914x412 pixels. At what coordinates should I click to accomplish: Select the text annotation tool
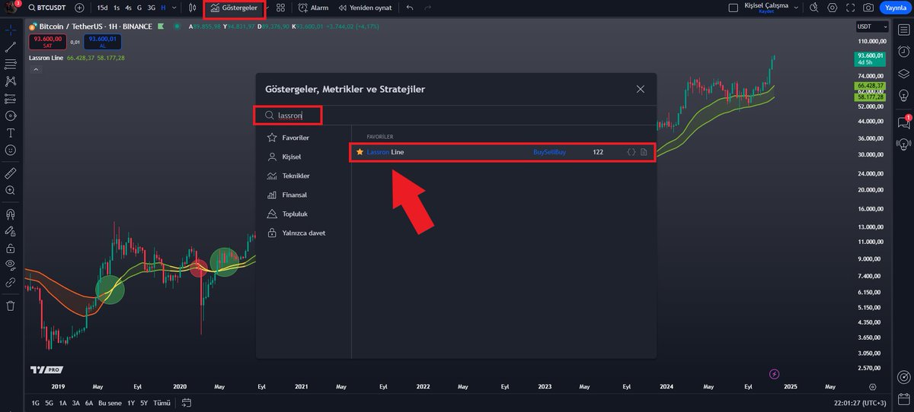coord(11,133)
